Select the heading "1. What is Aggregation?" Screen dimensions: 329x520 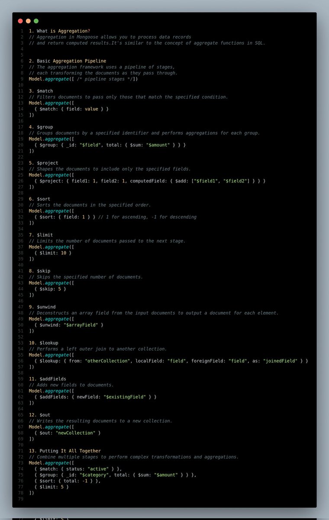click(60, 31)
